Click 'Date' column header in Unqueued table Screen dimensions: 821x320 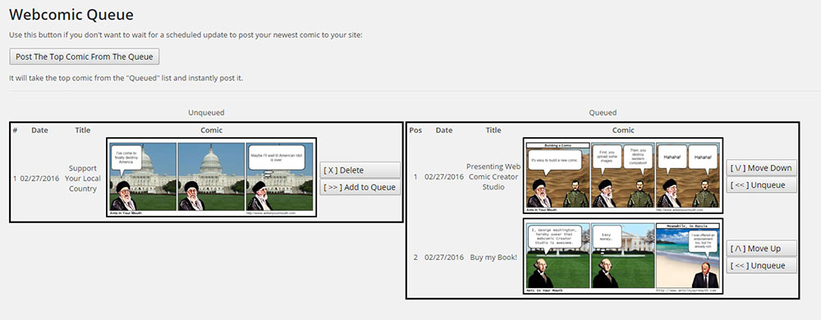coord(39,130)
